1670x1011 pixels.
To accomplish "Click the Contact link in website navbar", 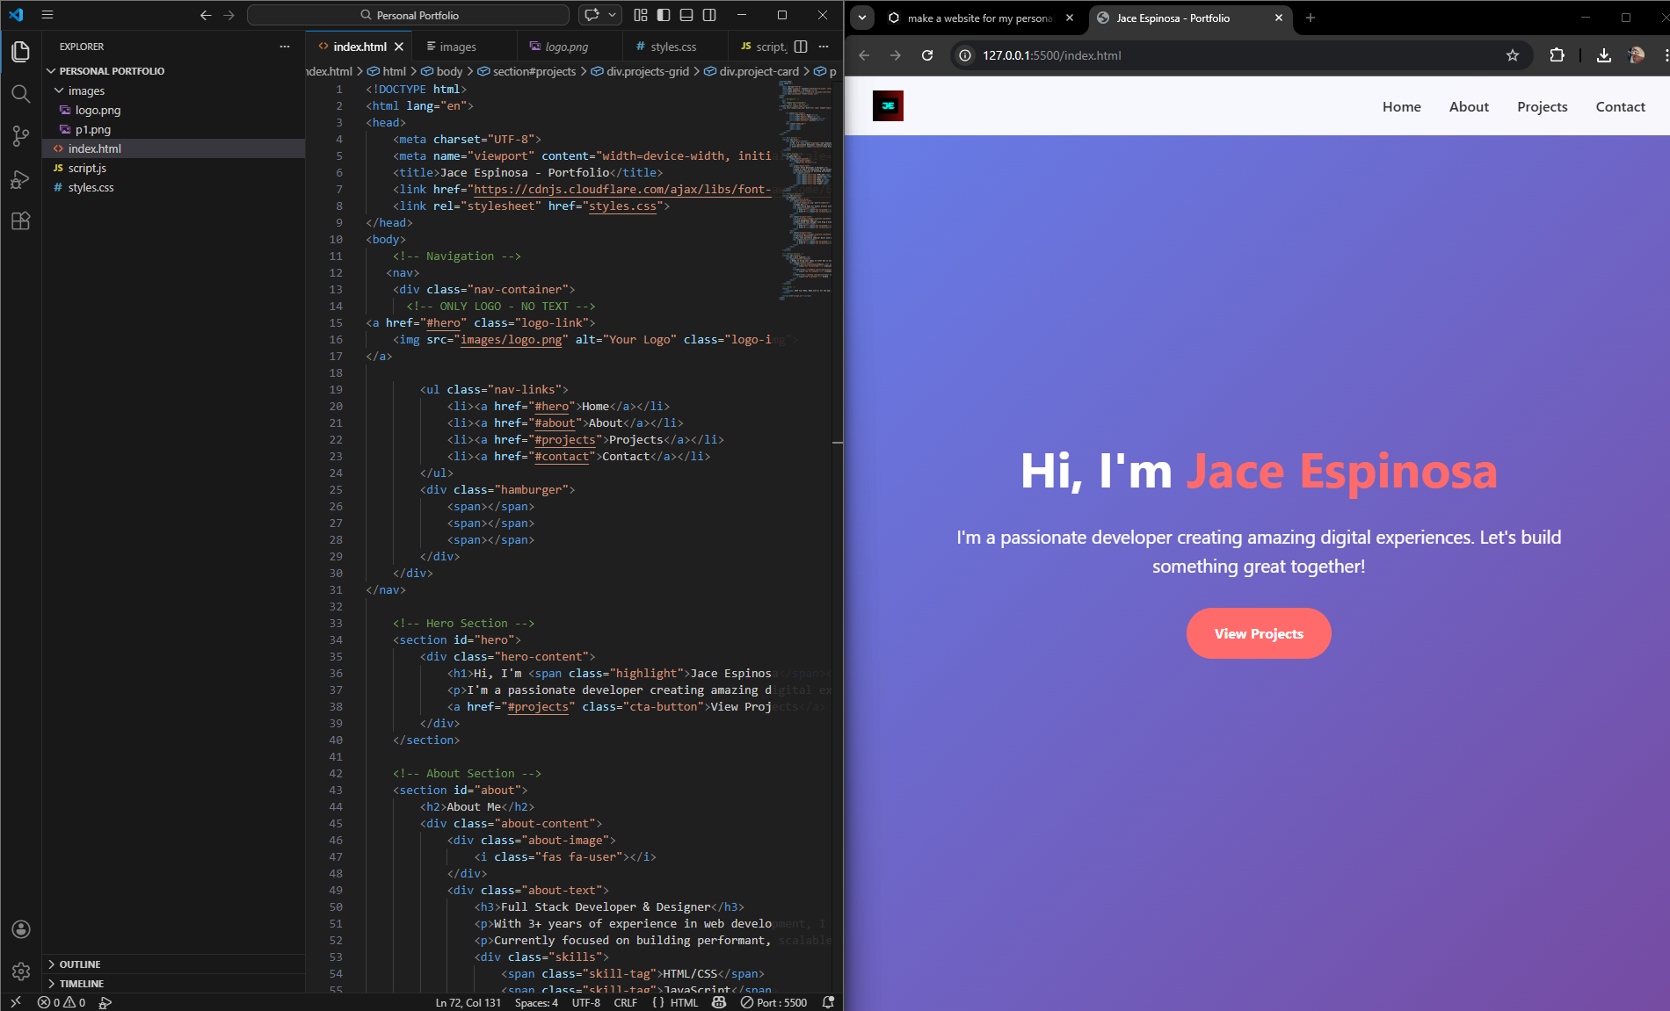I will [1620, 106].
